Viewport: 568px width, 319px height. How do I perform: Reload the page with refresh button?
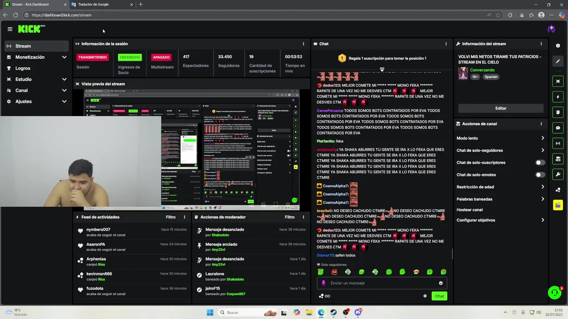pyautogui.click(x=16, y=15)
